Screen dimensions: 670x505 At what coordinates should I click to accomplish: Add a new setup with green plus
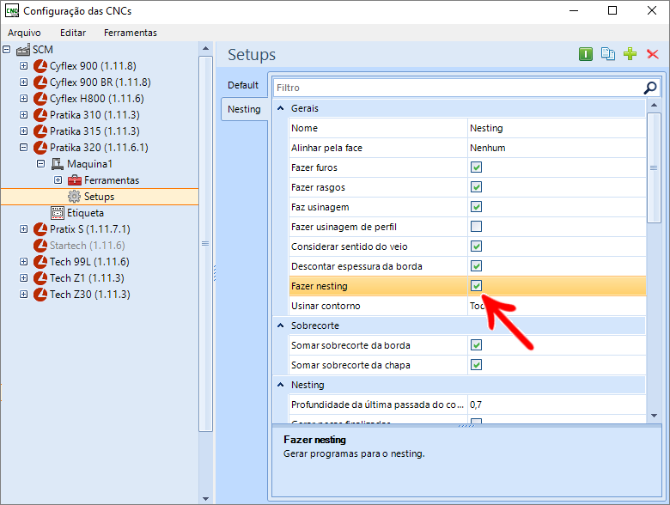[630, 54]
